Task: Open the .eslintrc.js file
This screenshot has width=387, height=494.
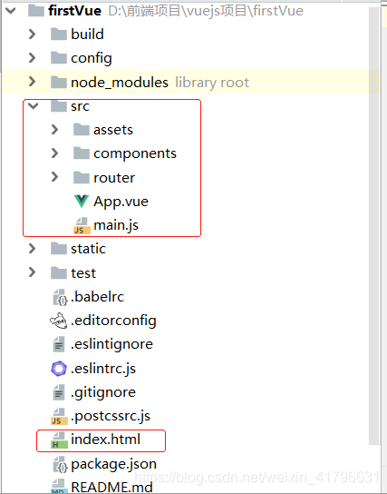Action: pyautogui.click(x=103, y=369)
